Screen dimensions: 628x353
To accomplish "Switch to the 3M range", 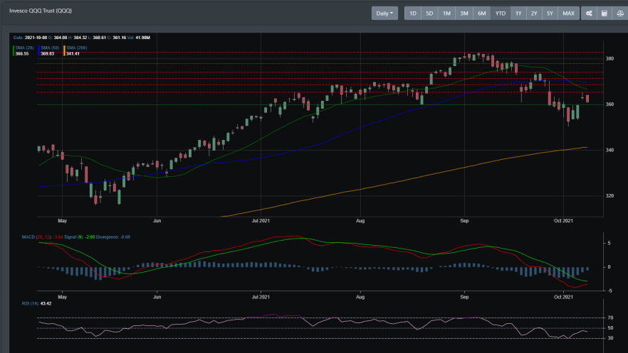I will (464, 13).
